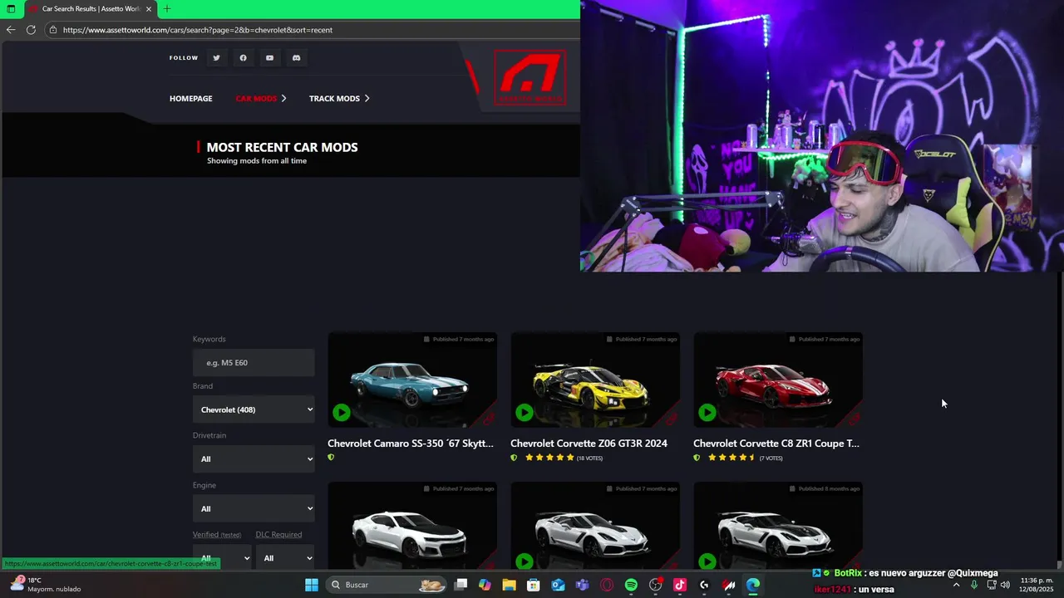The width and height of the screenshot is (1064, 598).
Task: Click play icon on Corvette Z06 GT3R card
Action: (x=525, y=412)
